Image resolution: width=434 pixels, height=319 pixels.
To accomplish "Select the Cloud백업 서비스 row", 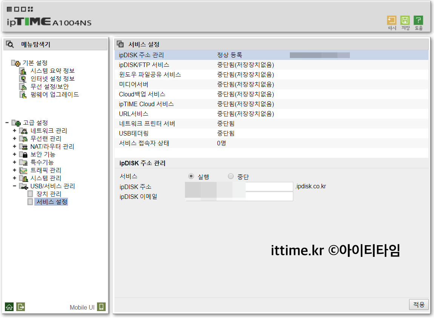I will coord(271,95).
